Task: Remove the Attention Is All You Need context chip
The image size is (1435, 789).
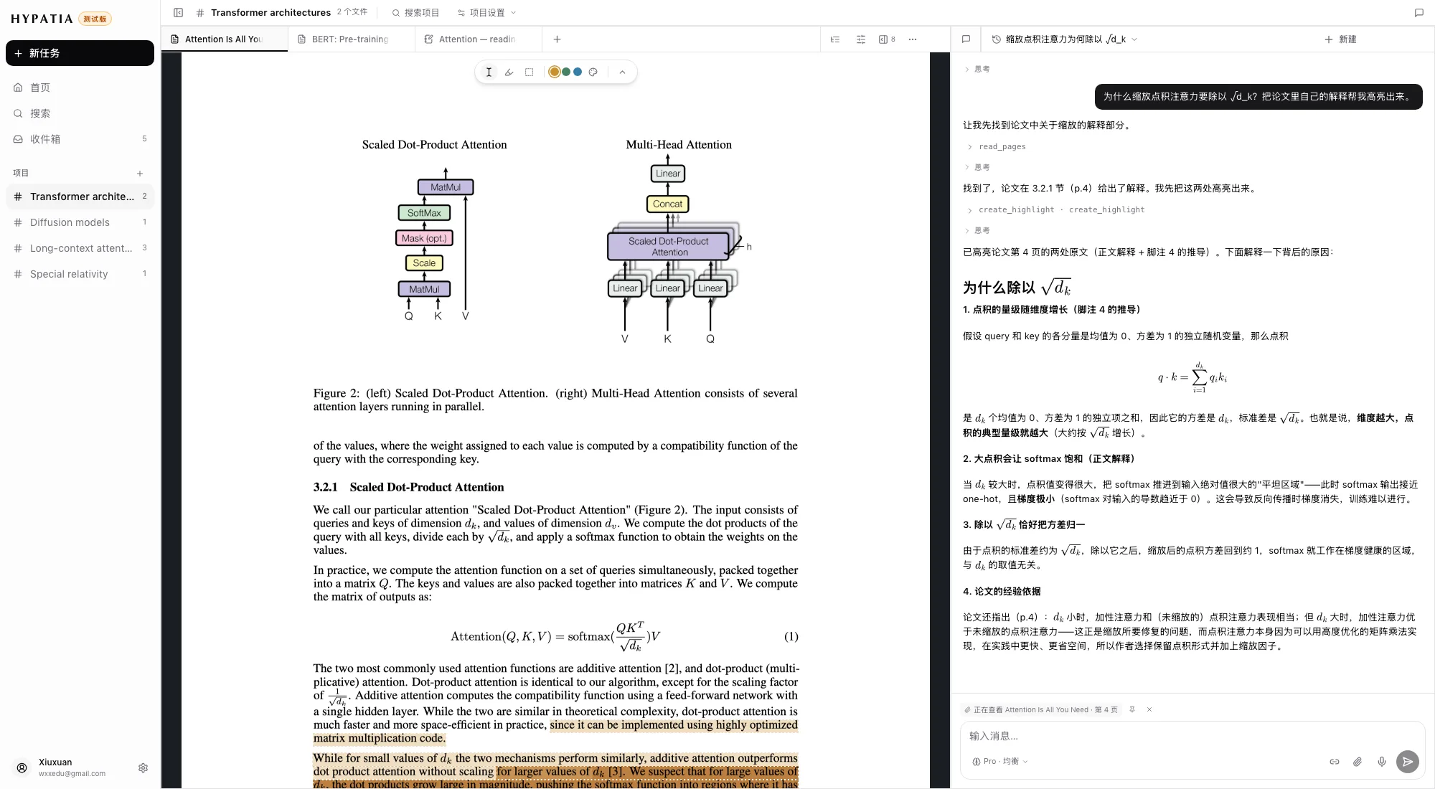Action: 1149,709
